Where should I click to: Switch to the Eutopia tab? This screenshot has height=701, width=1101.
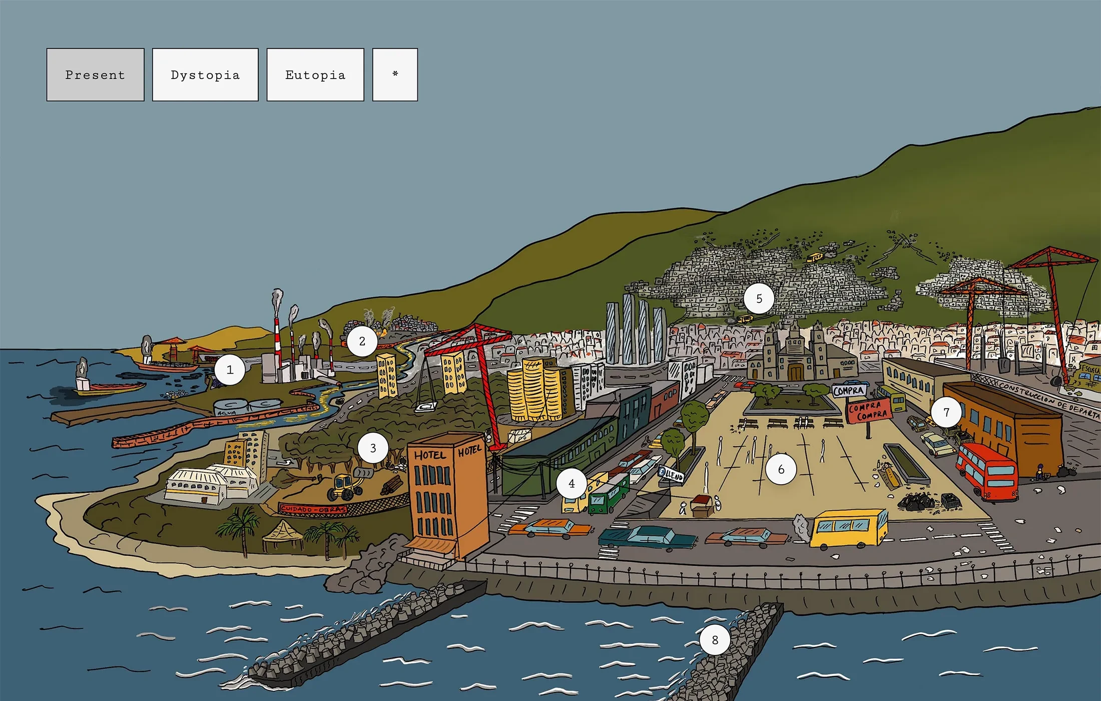click(x=315, y=75)
